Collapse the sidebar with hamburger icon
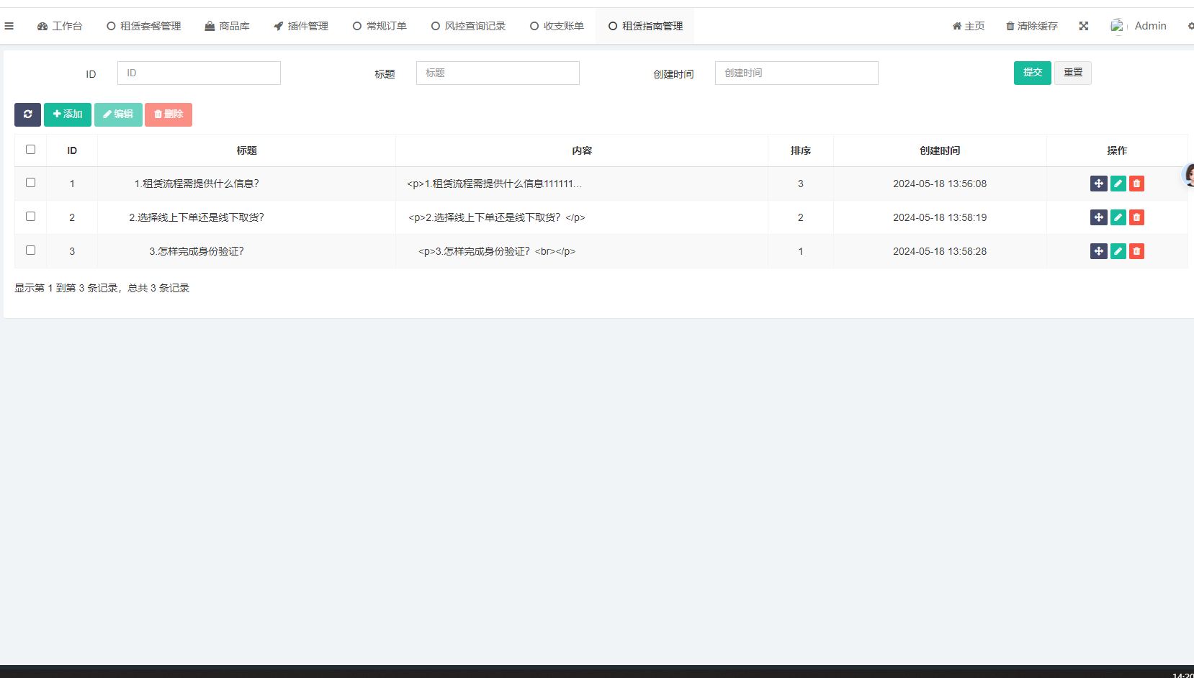The height and width of the screenshot is (678, 1194). click(9, 26)
